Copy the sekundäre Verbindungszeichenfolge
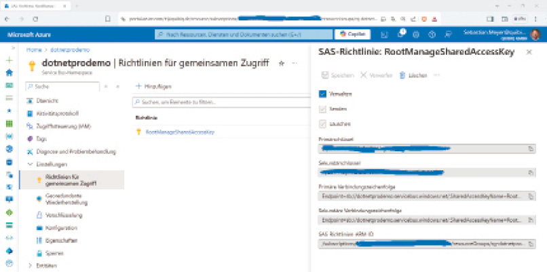The width and height of the screenshot is (547, 272). point(531,220)
